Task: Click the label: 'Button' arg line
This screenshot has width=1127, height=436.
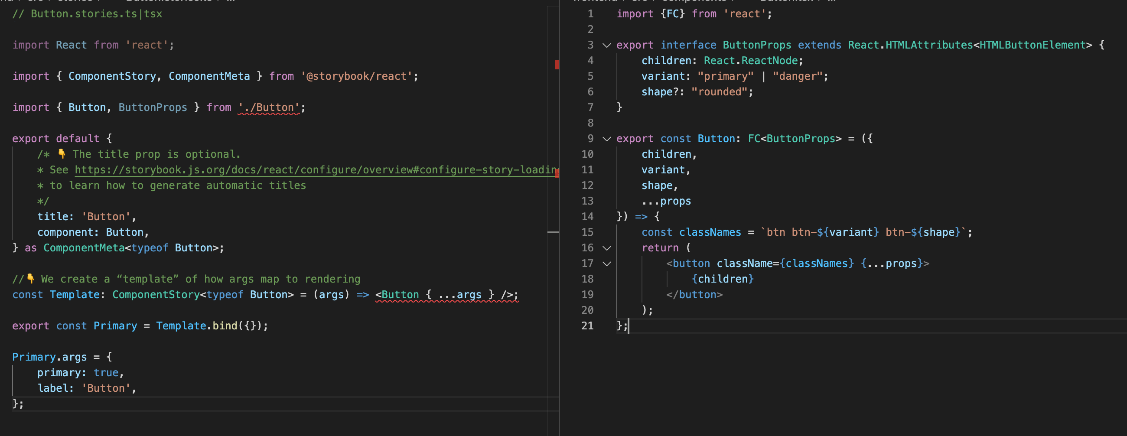Action: (87, 388)
